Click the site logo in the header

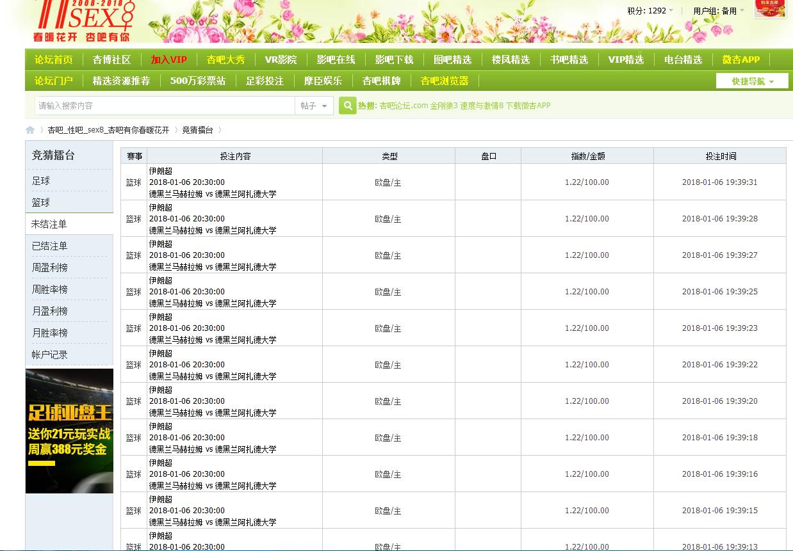[x=85, y=20]
